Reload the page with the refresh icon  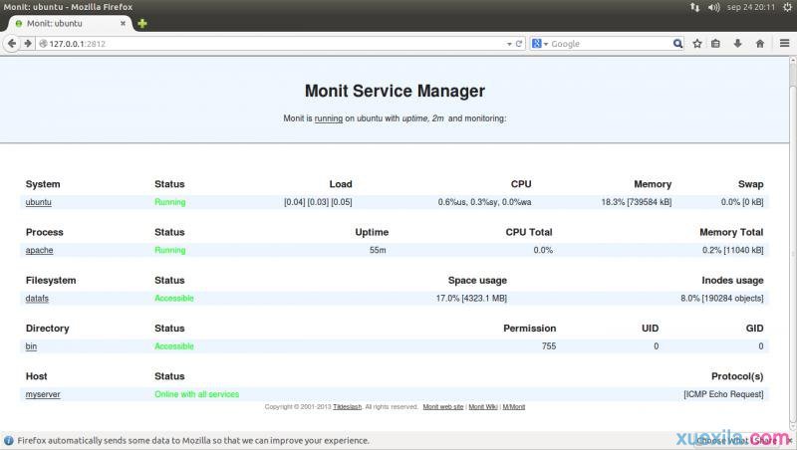click(x=519, y=44)
